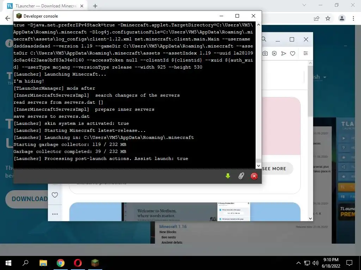Click "skin system is activated: true" line
The image size is (361, 270).
pos(87,123)
